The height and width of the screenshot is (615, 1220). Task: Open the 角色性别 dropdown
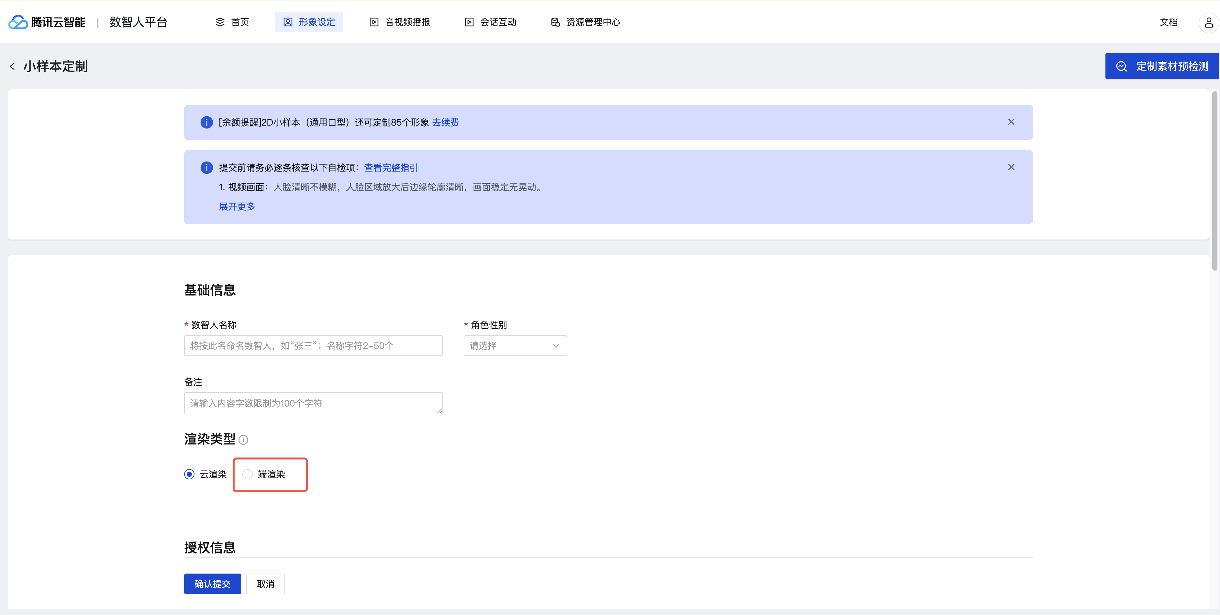click(515, 346)
